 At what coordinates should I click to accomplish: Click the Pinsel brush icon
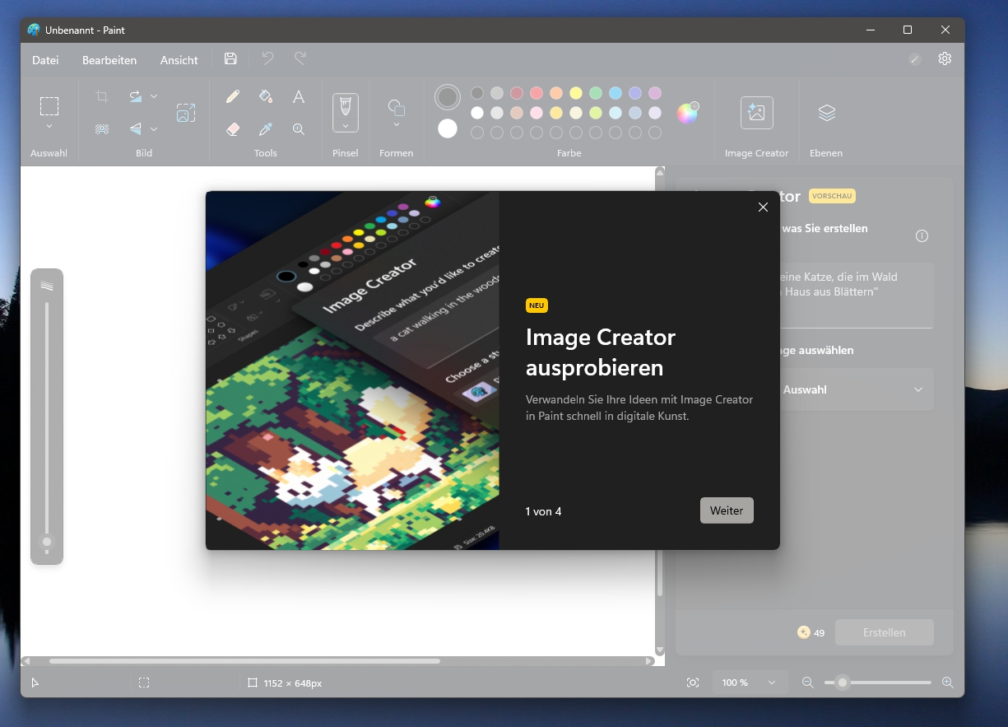pyautogui.click(x=346, y=105)
